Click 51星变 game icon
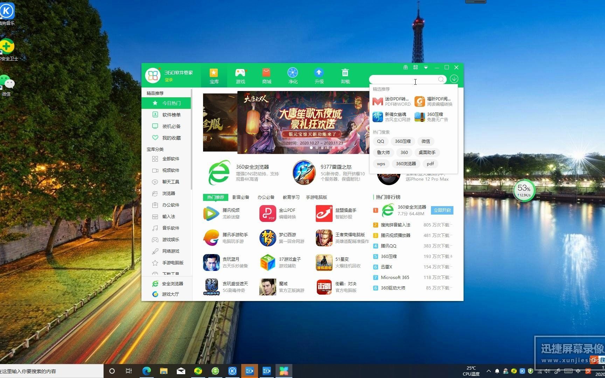This screenshot has height=378, width=605. point(324,262)
